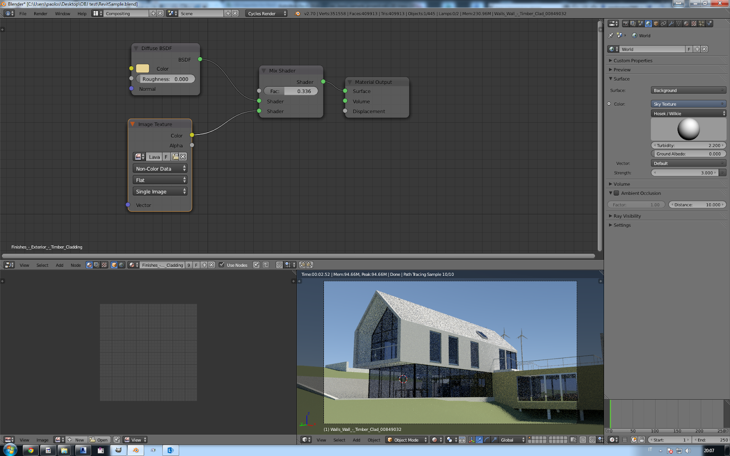Screen dimensions: 730x456
Task: Pin the node editor datablock with pin icon
Action: (x=256, y=265)
